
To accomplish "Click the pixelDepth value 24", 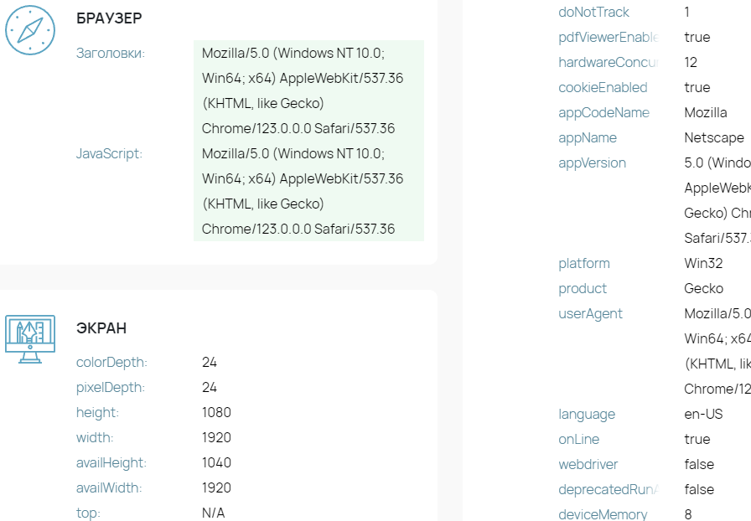I will [210, 387].
